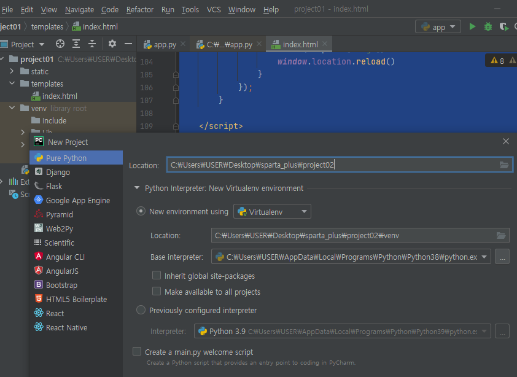
Task: Hide the Project tool window
Action: (128, 44)
